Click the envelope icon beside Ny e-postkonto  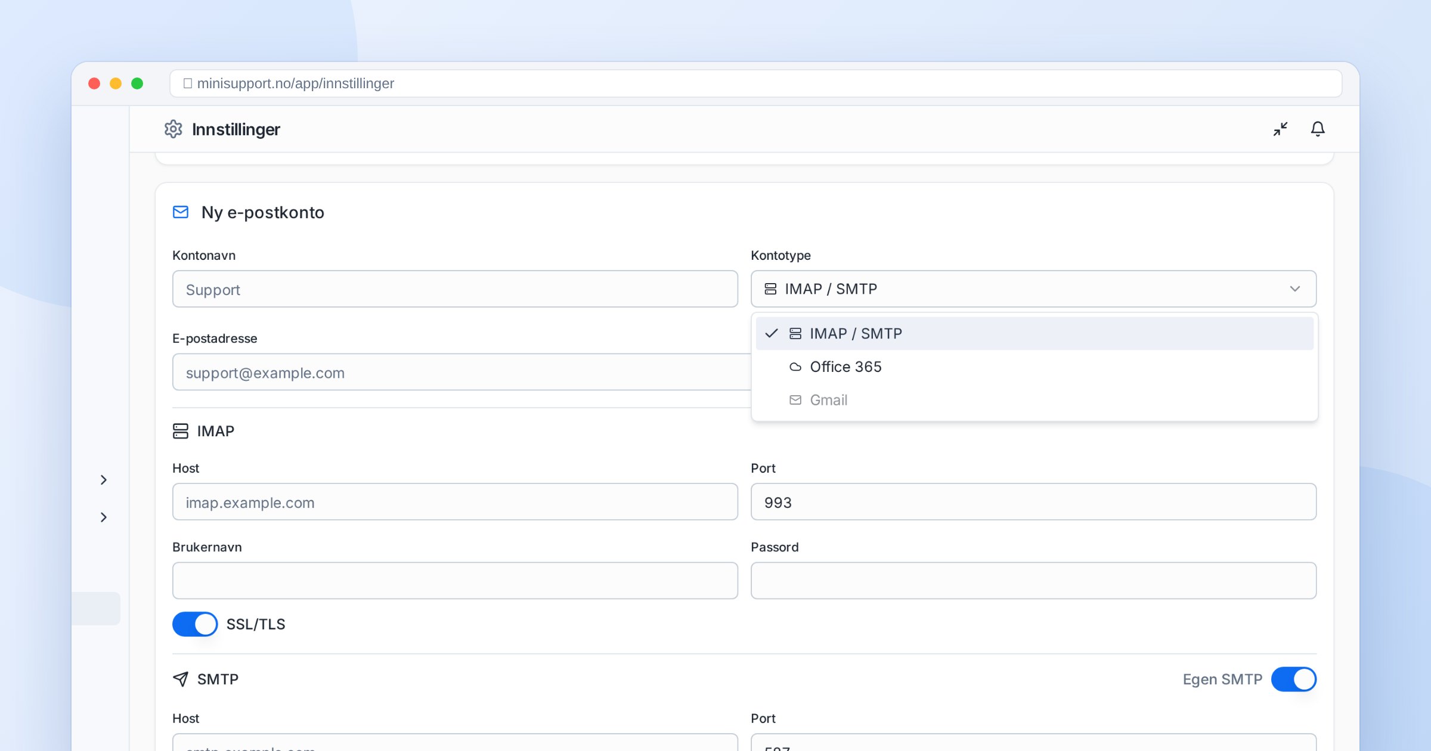[181, 212]
